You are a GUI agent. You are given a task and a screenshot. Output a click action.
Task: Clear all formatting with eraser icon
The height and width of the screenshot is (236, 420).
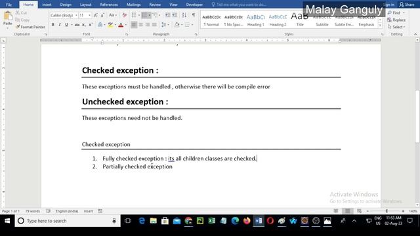pos(124,15)
